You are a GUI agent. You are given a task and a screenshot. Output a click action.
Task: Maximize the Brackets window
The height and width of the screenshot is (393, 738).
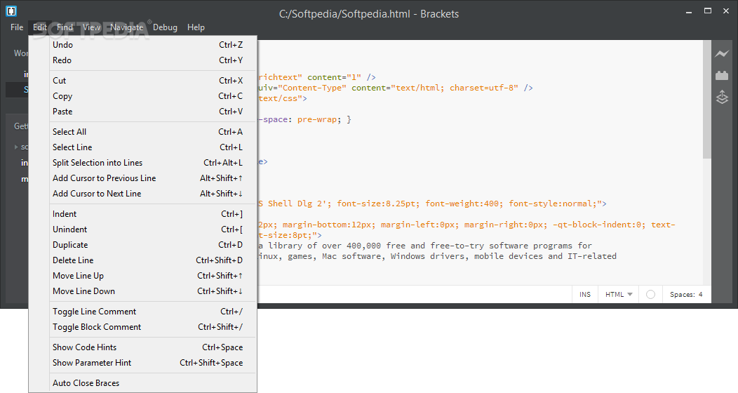pyautogui.click(x=707, y=11)
